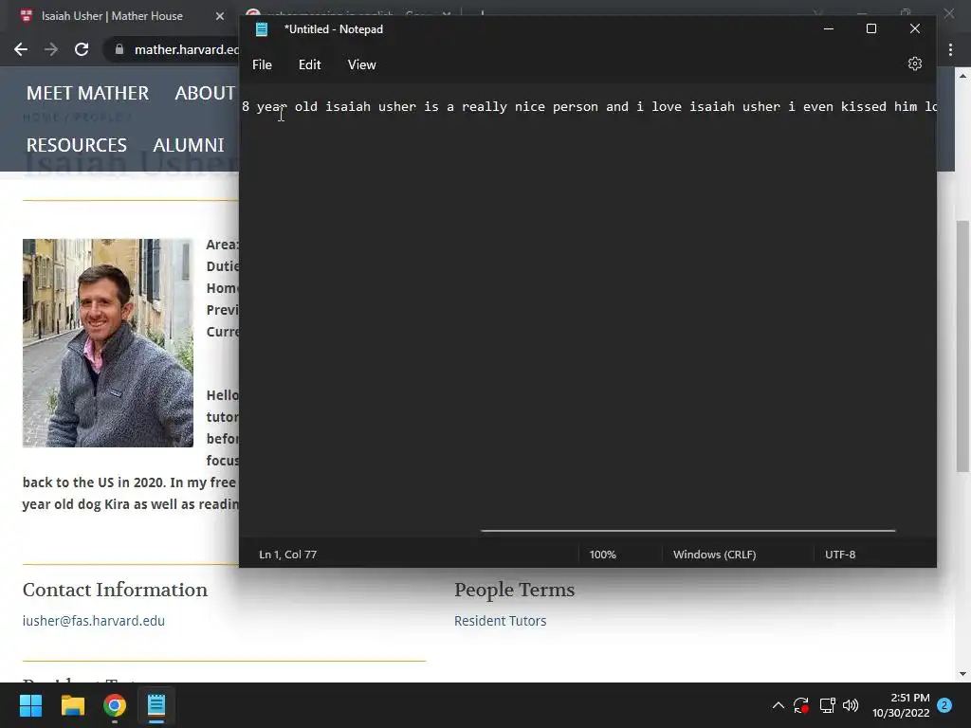This screenshot has width=971, height=728.
Task: Open clock and date 2:51 PM
Action: (x=901, y=705)
